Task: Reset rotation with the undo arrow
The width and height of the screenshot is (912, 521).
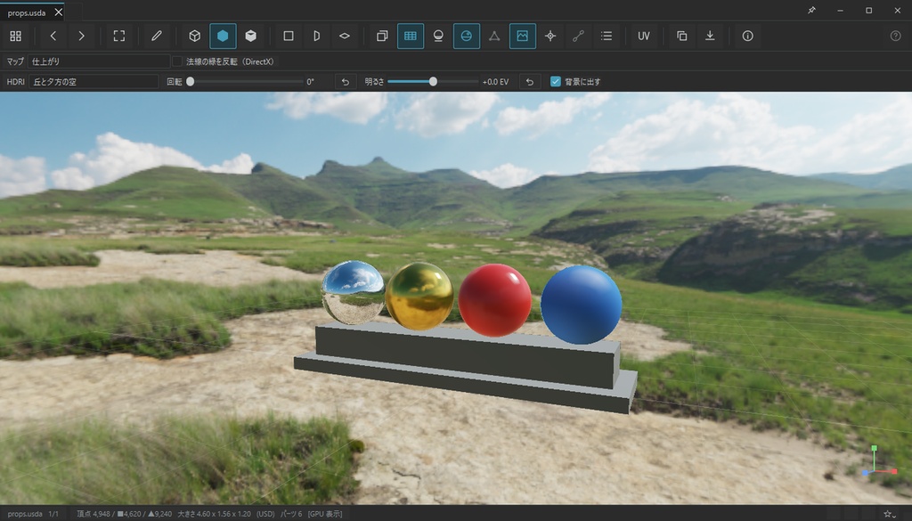Action: coord(345,81)
